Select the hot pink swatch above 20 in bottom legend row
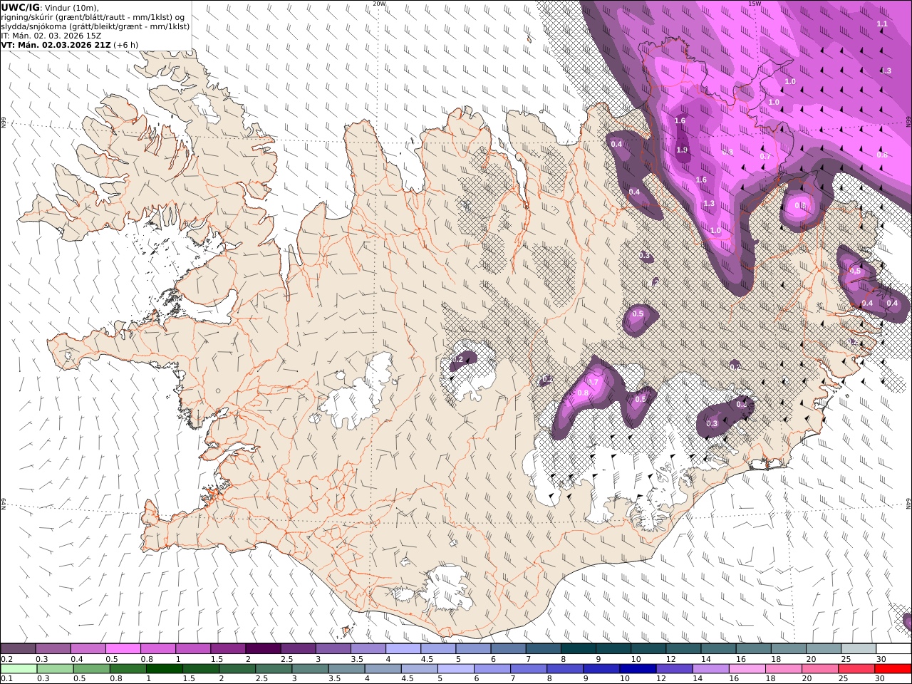The image size is (912, 684). coord(820,668)
